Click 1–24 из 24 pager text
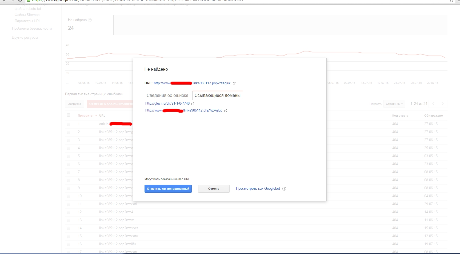The image size is (460, 254). pyautogui.click(x=419, y=104)
